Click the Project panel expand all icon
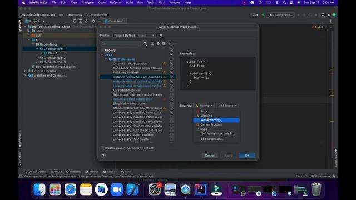 coord(80,21)
